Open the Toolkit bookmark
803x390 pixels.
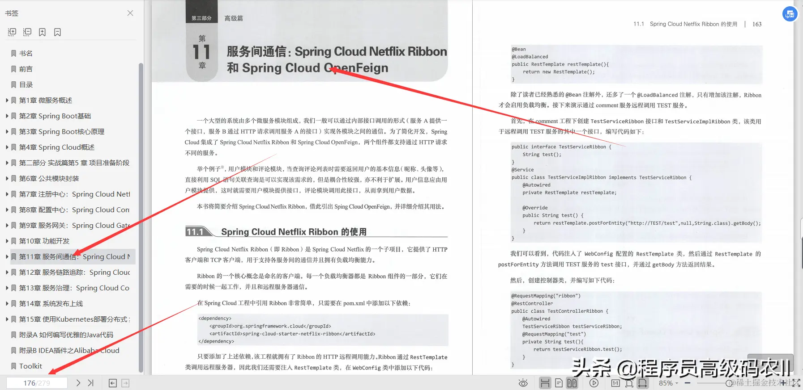click(x=30, y=366)
